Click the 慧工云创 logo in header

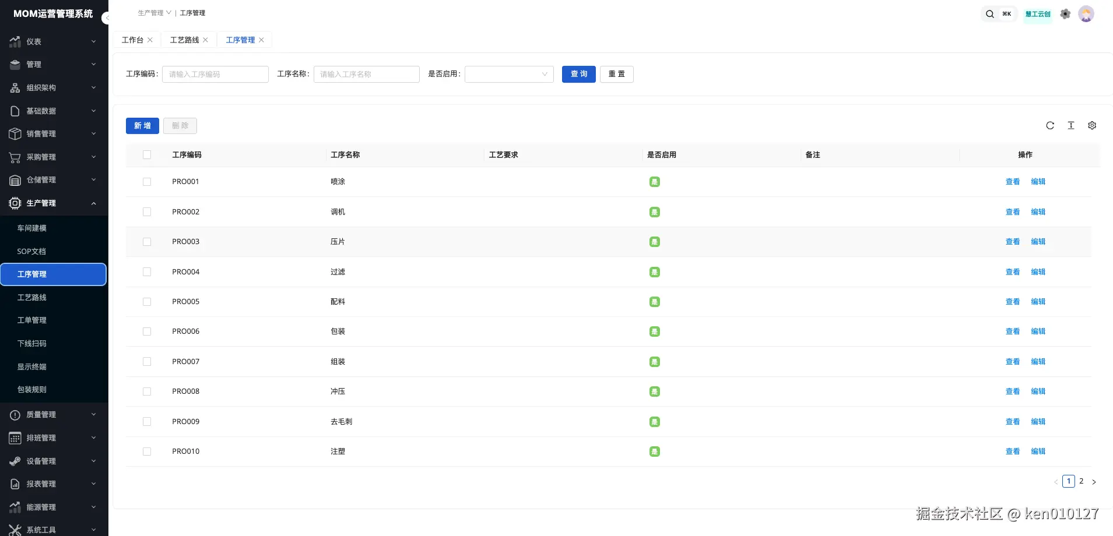pos(1038,14)
